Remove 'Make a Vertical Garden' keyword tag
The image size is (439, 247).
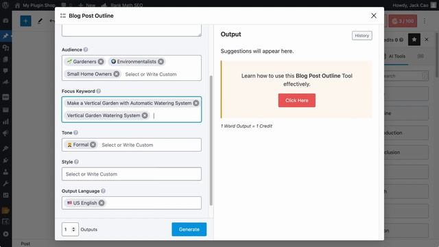[196, 103]
